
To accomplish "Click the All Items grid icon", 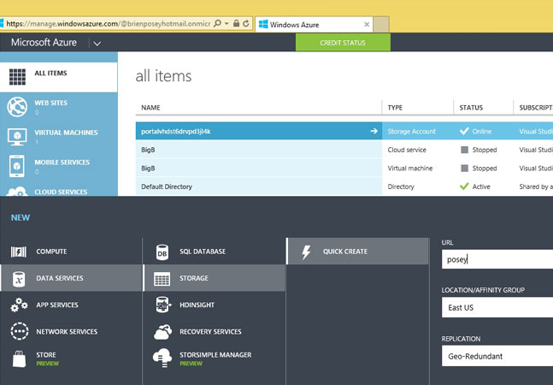I will click(17, 77).
